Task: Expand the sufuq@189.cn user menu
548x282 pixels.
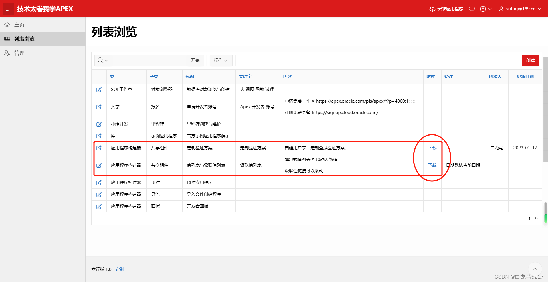Action: tap(520, 9)
